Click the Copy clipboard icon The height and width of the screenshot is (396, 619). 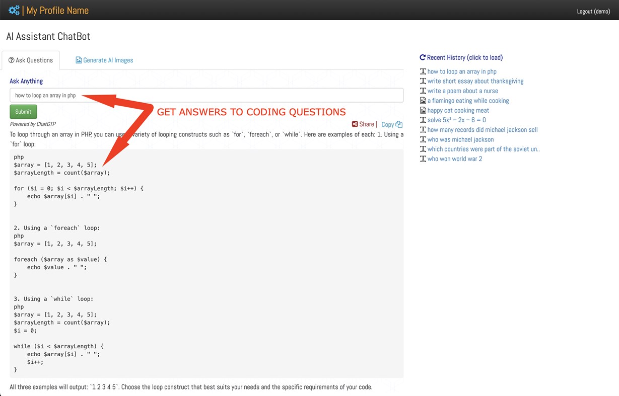click(x=399, y=124)
